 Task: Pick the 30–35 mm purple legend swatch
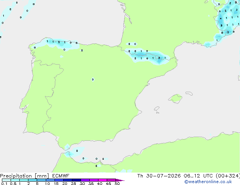pyautogui.click(x=85, y=180)
